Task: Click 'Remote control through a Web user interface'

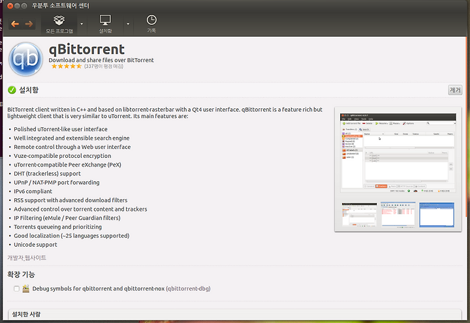Action: pyautogui.click(x=72, y=147)
